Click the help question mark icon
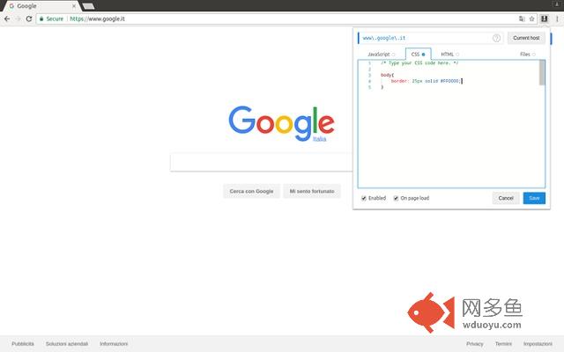 (496, 38)
